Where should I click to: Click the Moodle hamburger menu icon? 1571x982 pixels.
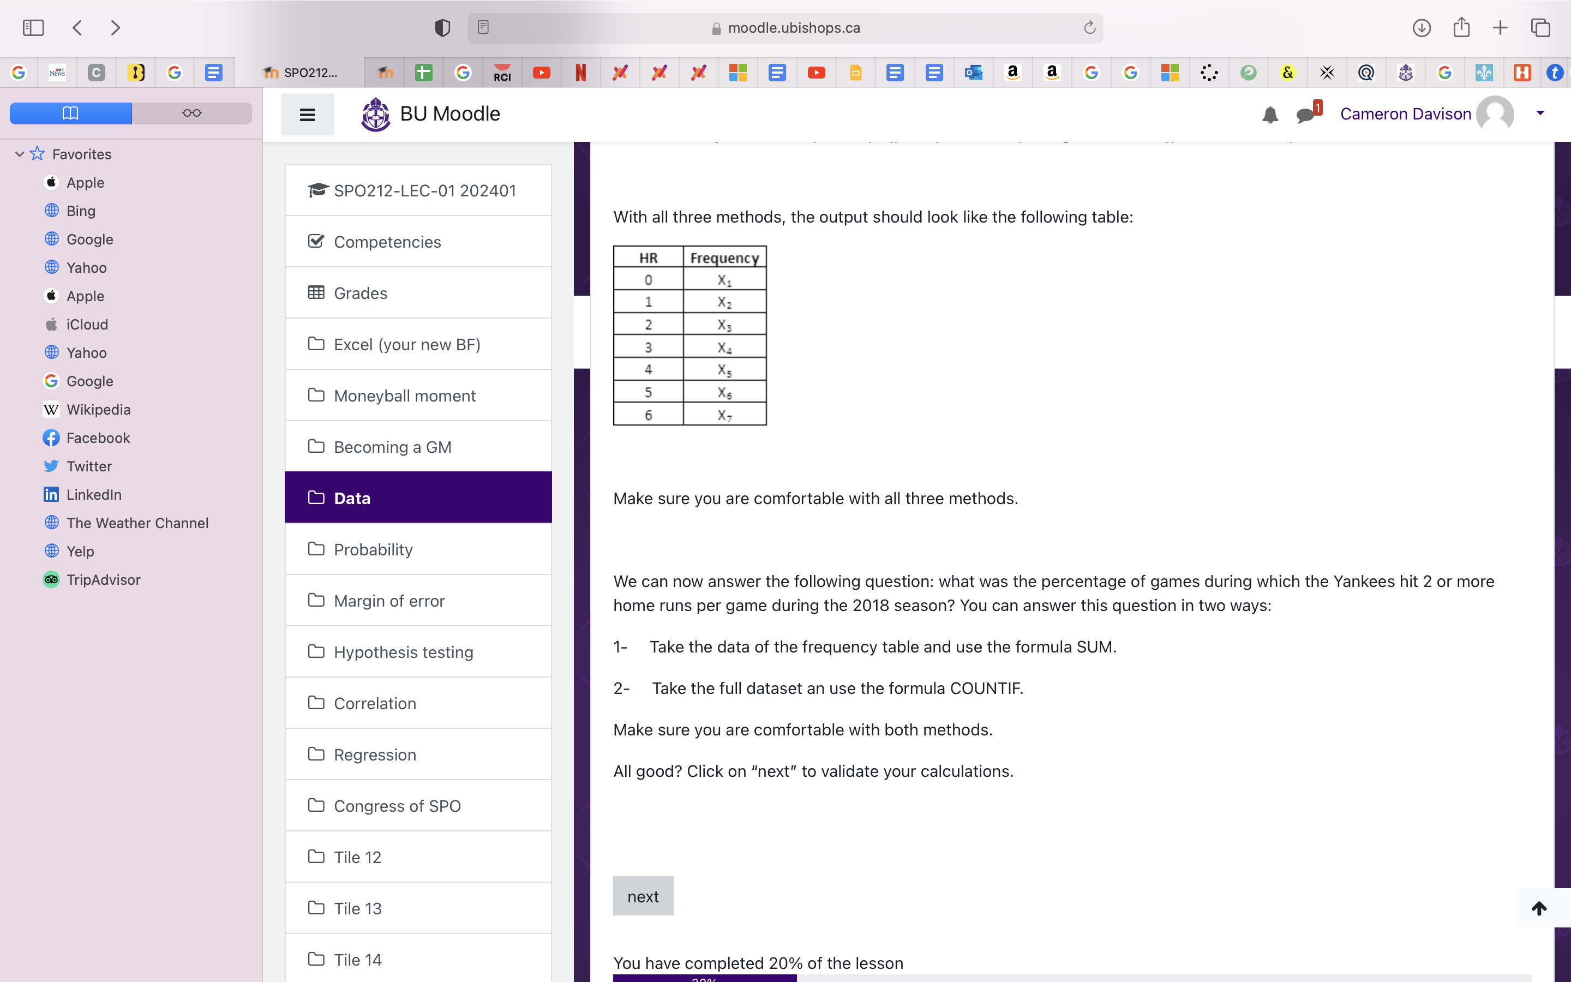coord(307,115)
